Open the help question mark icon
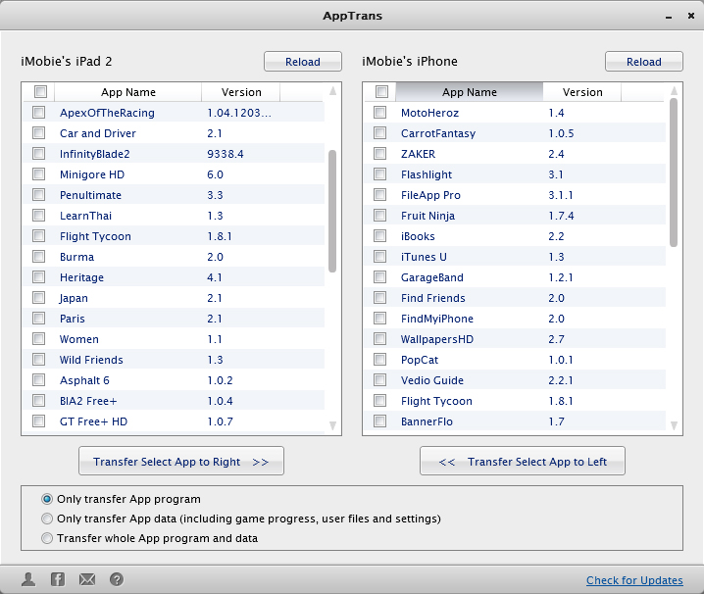 click(x=117, y=579)
